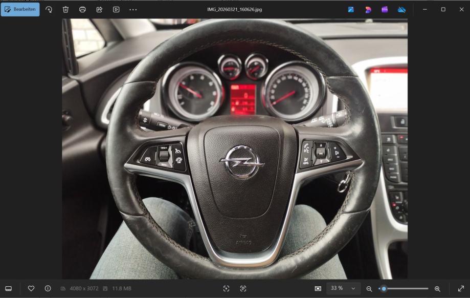470x298 pixels.
Task: Open the Bearbeiten edit button
Action: click(20, 9)
